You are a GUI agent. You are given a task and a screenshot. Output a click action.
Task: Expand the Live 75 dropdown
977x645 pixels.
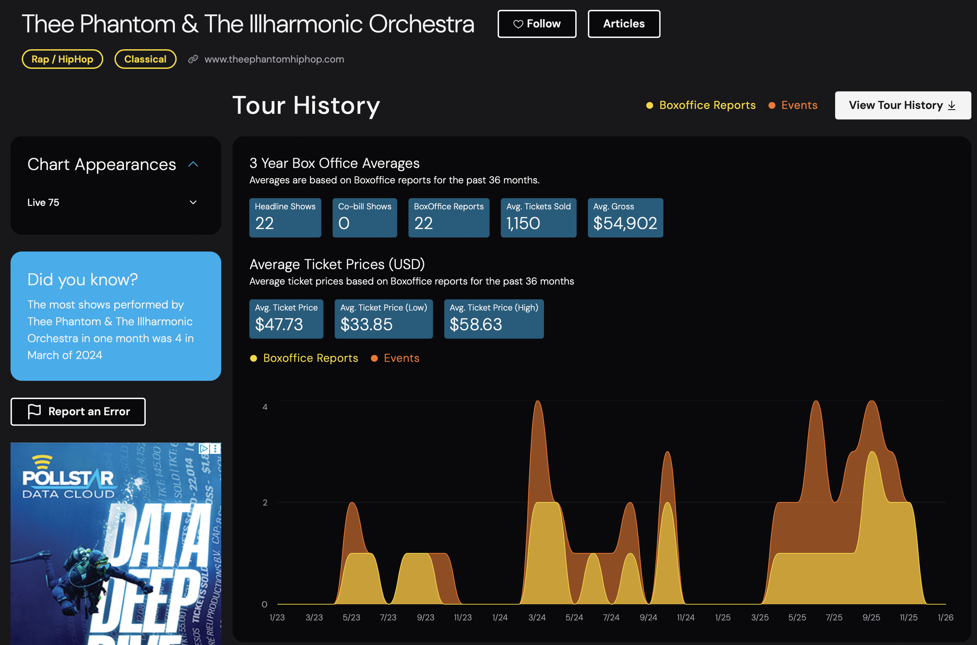[193, 202]
